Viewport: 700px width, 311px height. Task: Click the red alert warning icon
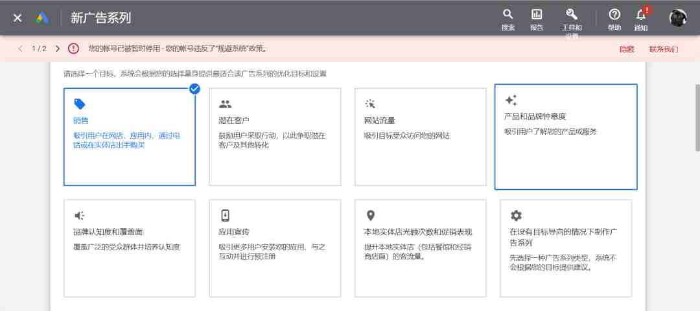point(74,49)
